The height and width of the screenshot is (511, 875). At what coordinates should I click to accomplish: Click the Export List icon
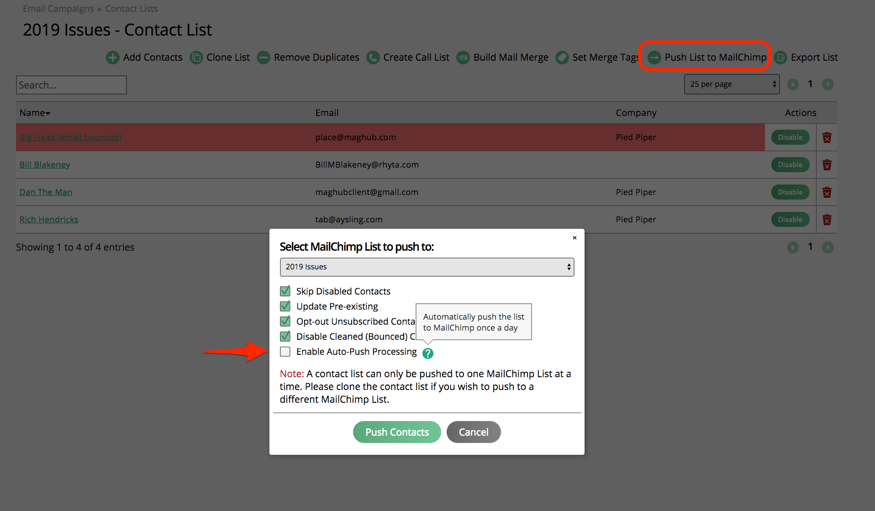click(x=781, y=58)
